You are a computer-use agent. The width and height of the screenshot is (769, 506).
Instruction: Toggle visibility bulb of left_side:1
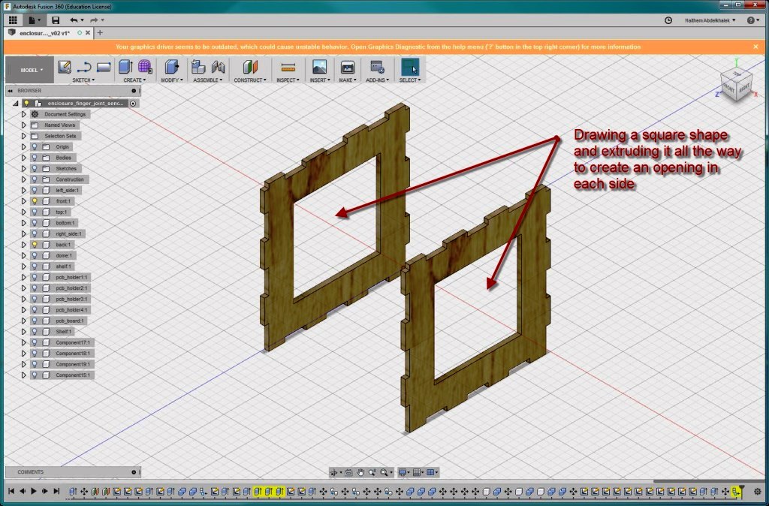[x=35, y=190]
